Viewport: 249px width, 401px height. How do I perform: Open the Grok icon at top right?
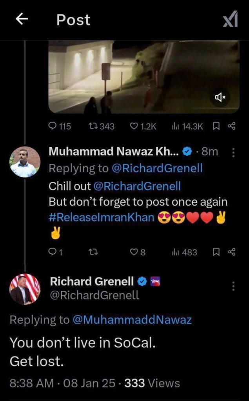[230, 19]
